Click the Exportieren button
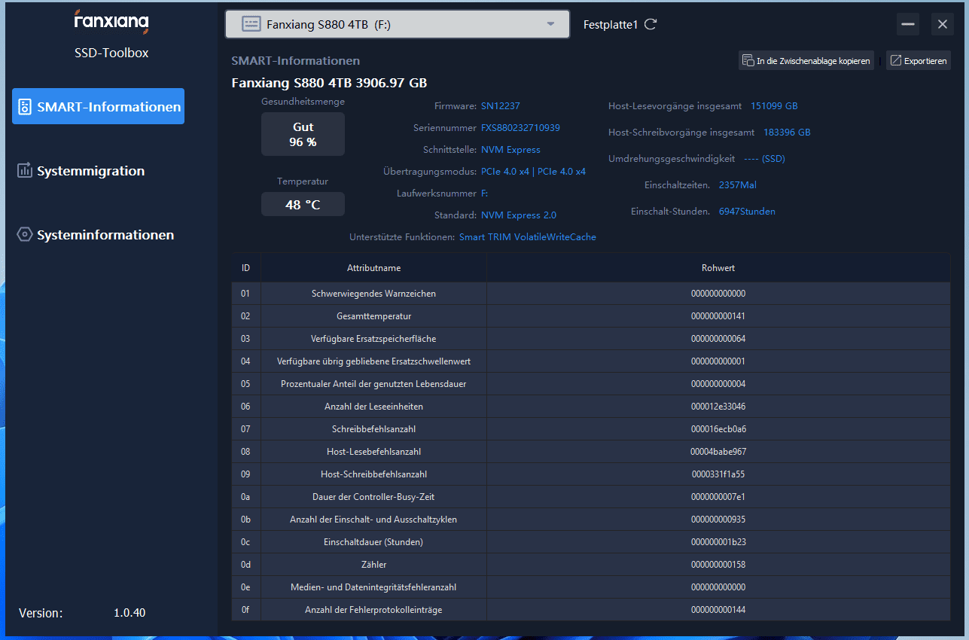969x640 pixels. tap(918, 61)
